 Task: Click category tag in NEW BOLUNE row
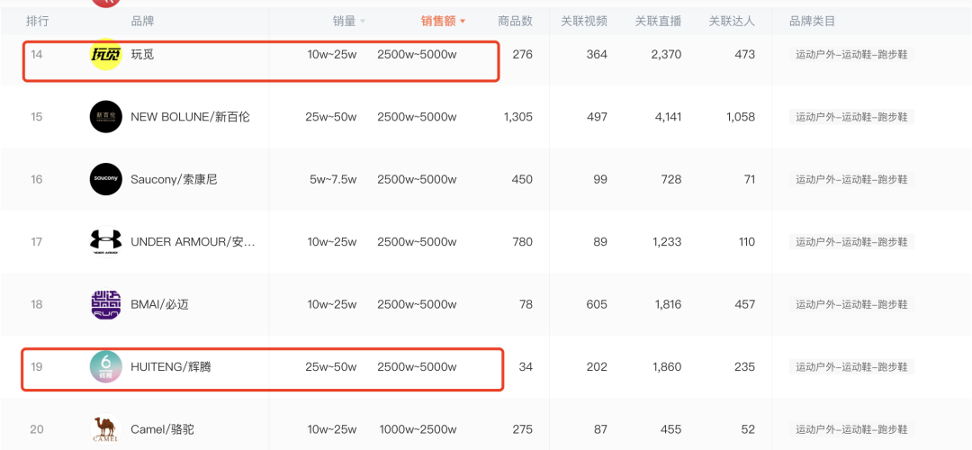[x=851, y=116]
